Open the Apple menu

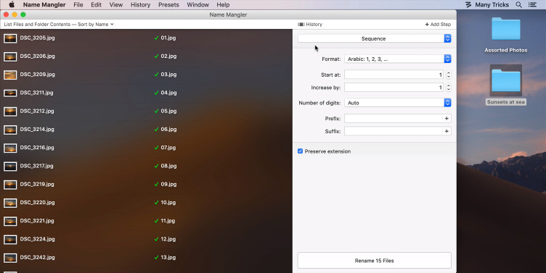[12, 4]
